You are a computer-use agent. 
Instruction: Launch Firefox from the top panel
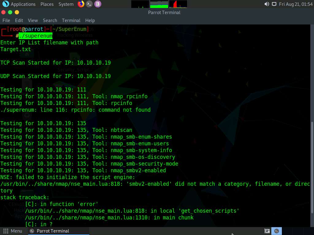[81, 4]
